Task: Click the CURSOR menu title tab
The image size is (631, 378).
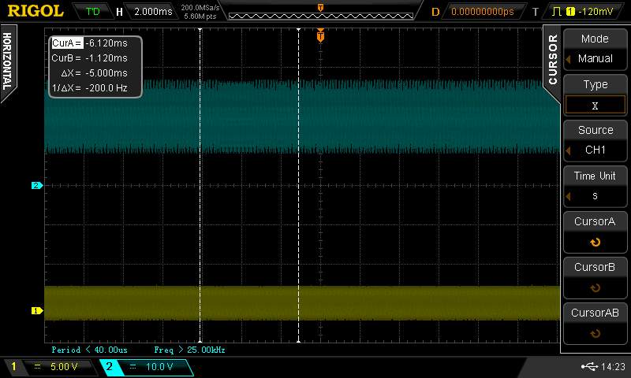Action: tap(552, 59)
